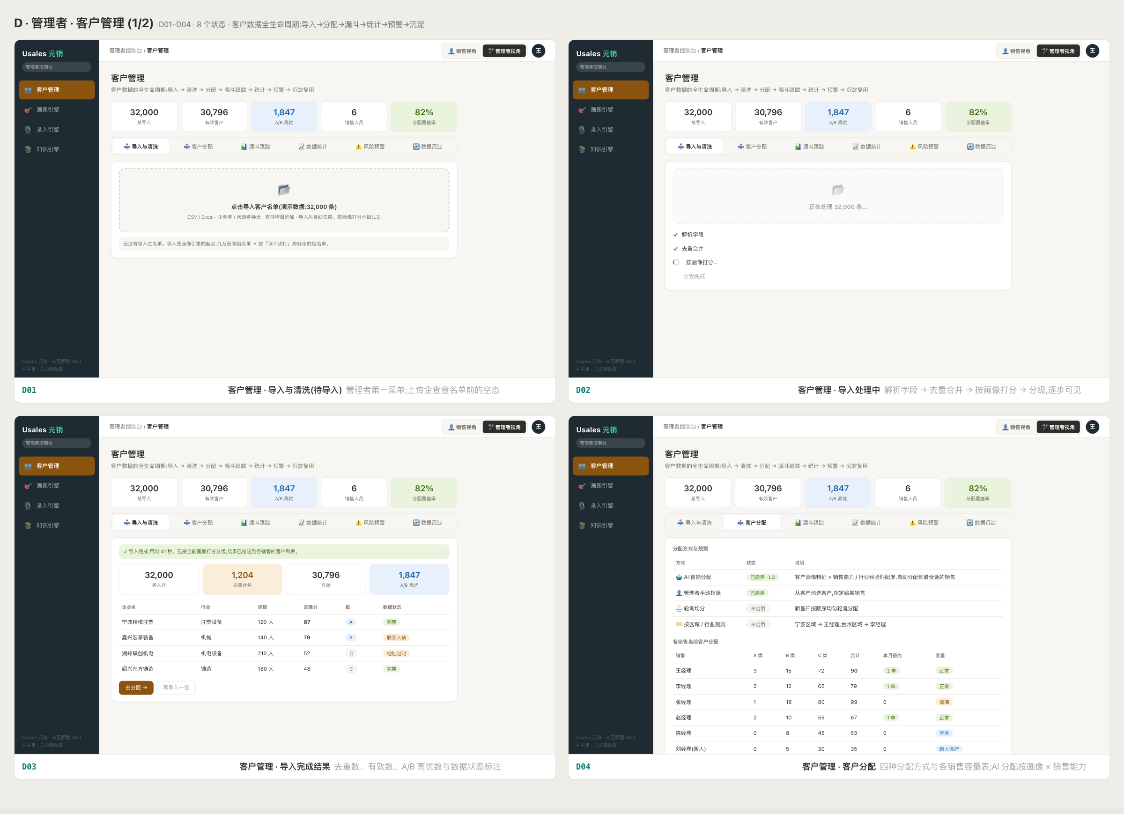1124x814 pixels.
Task: Select 绍兴东方铸造 in the D03 table
Action: [138, 669]
